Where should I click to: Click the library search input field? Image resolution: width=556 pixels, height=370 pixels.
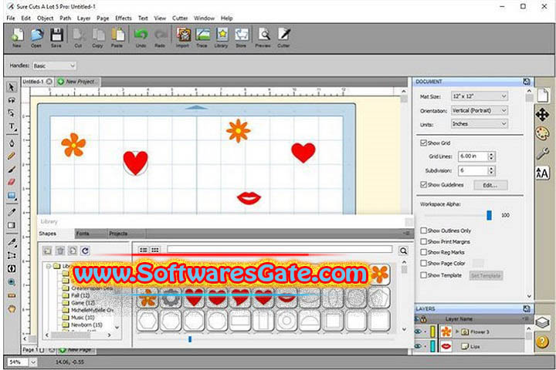point(280,250)
